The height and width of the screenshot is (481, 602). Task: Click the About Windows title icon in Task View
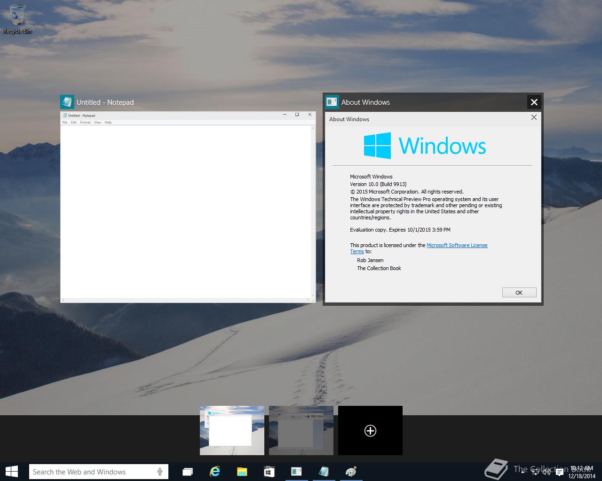(x=332, y=102)
